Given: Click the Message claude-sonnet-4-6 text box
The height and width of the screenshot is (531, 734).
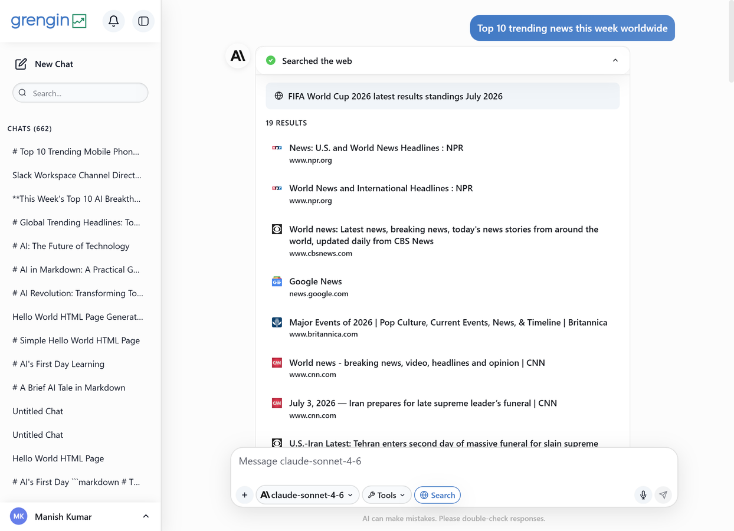Looking at the screenshot, I should click(454, 461).
